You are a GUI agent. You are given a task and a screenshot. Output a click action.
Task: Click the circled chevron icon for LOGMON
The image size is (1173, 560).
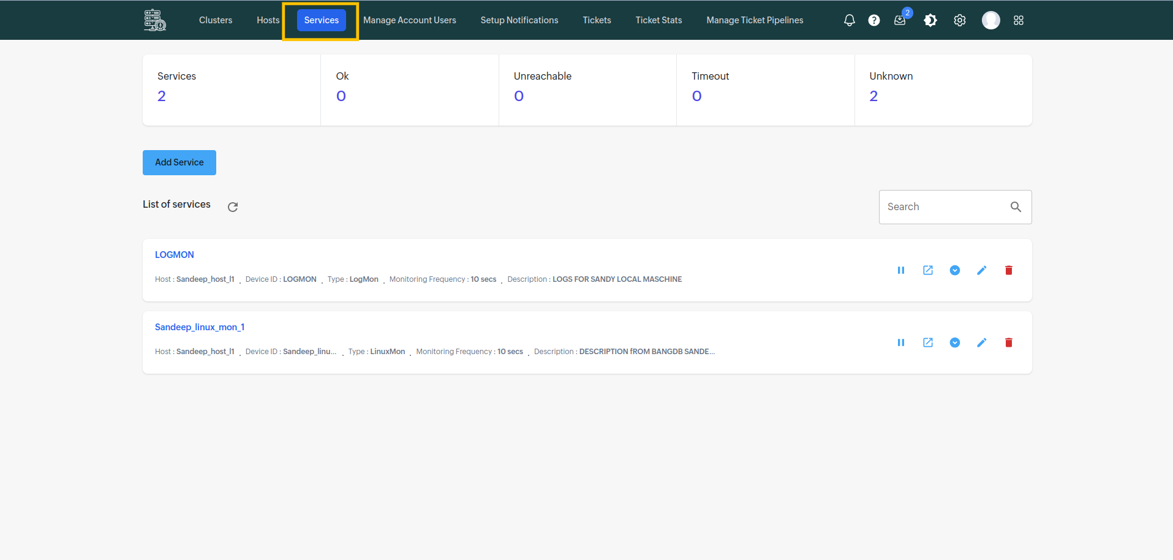pos(955,270)
